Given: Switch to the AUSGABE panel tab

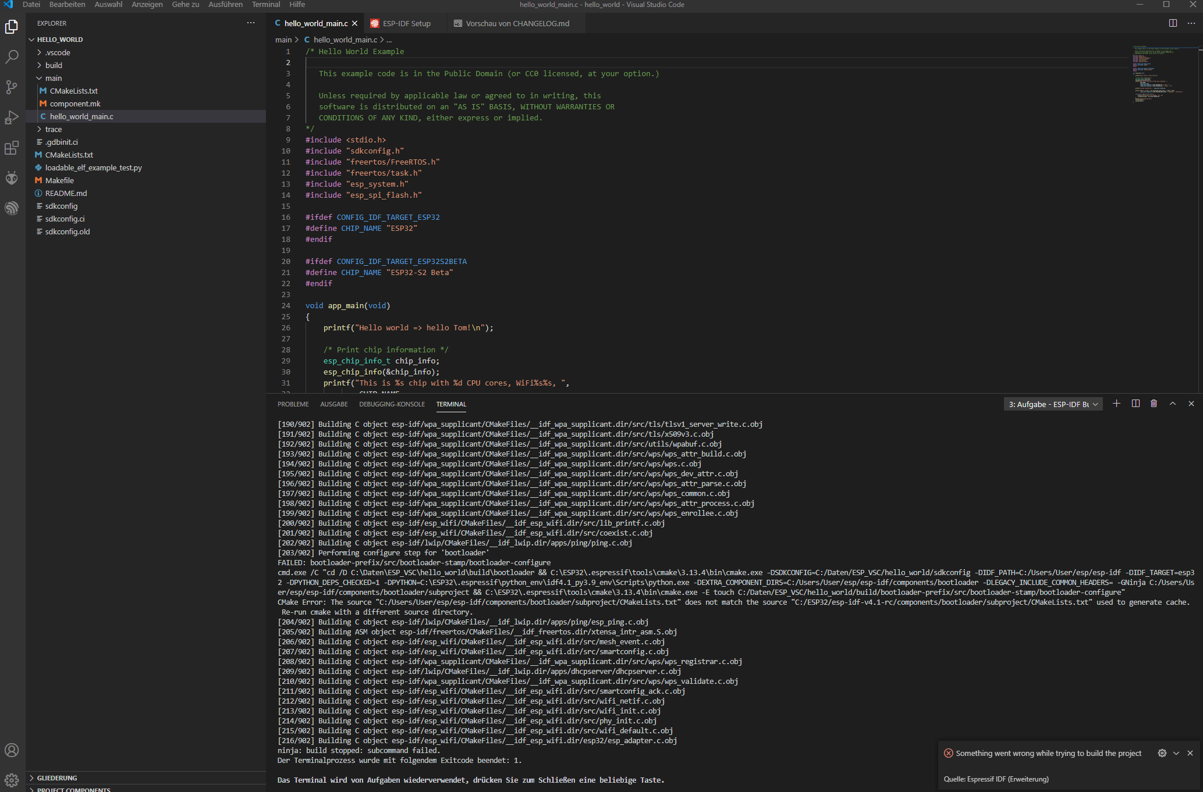Looking at the screenshot, I should coord(334,404).
